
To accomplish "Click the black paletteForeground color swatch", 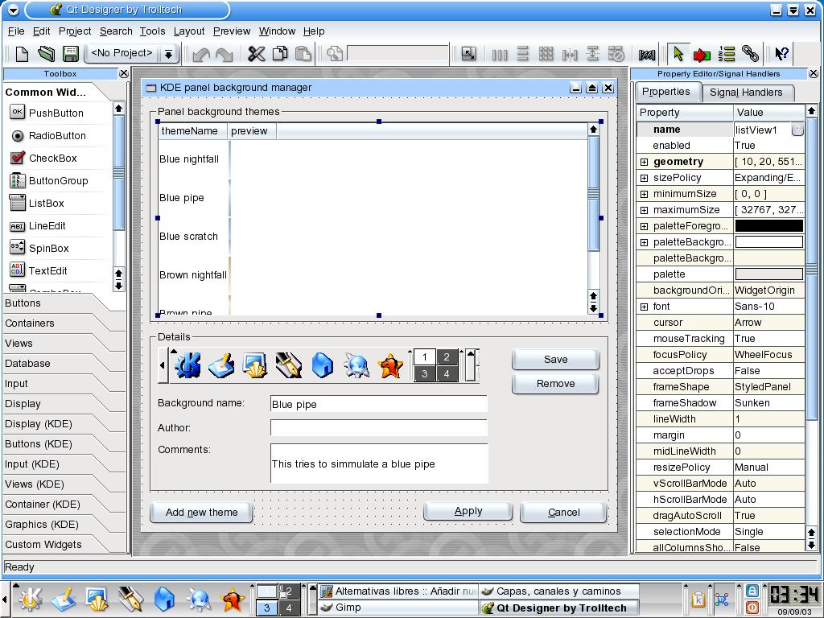I will 768,226.
